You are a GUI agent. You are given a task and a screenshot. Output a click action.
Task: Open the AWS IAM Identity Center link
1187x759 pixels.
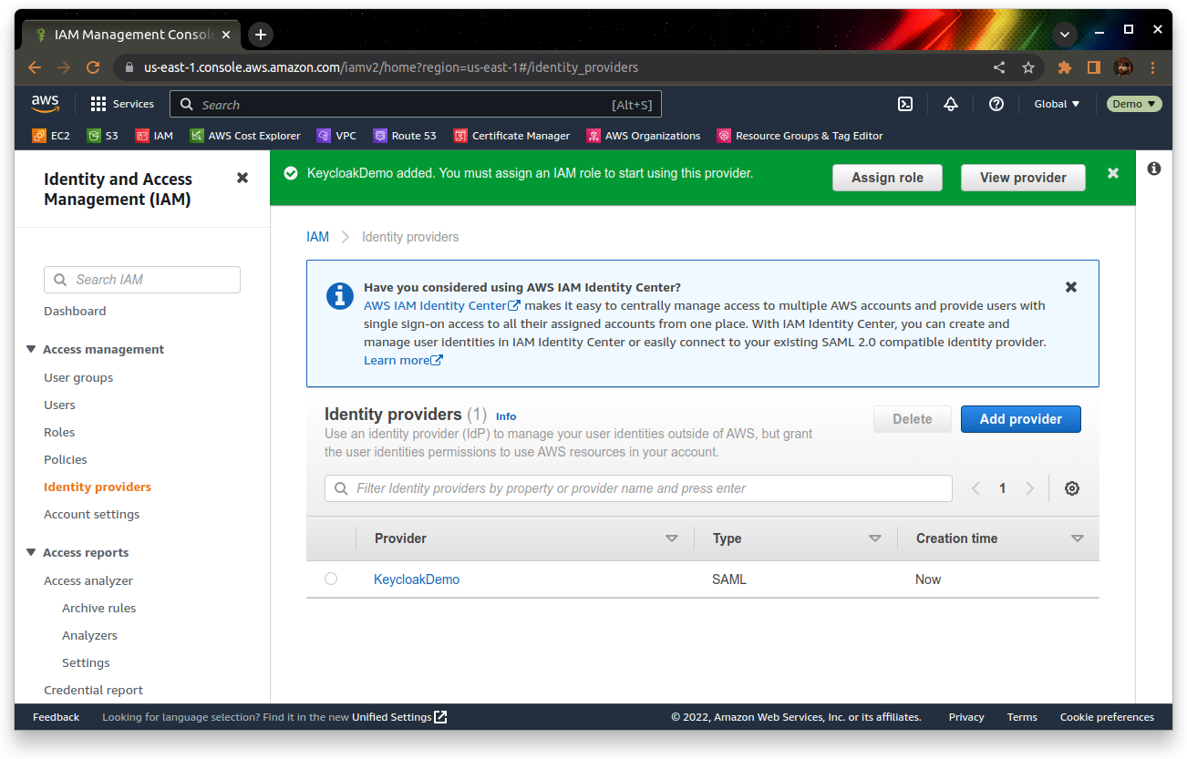(x=442, y=305)
